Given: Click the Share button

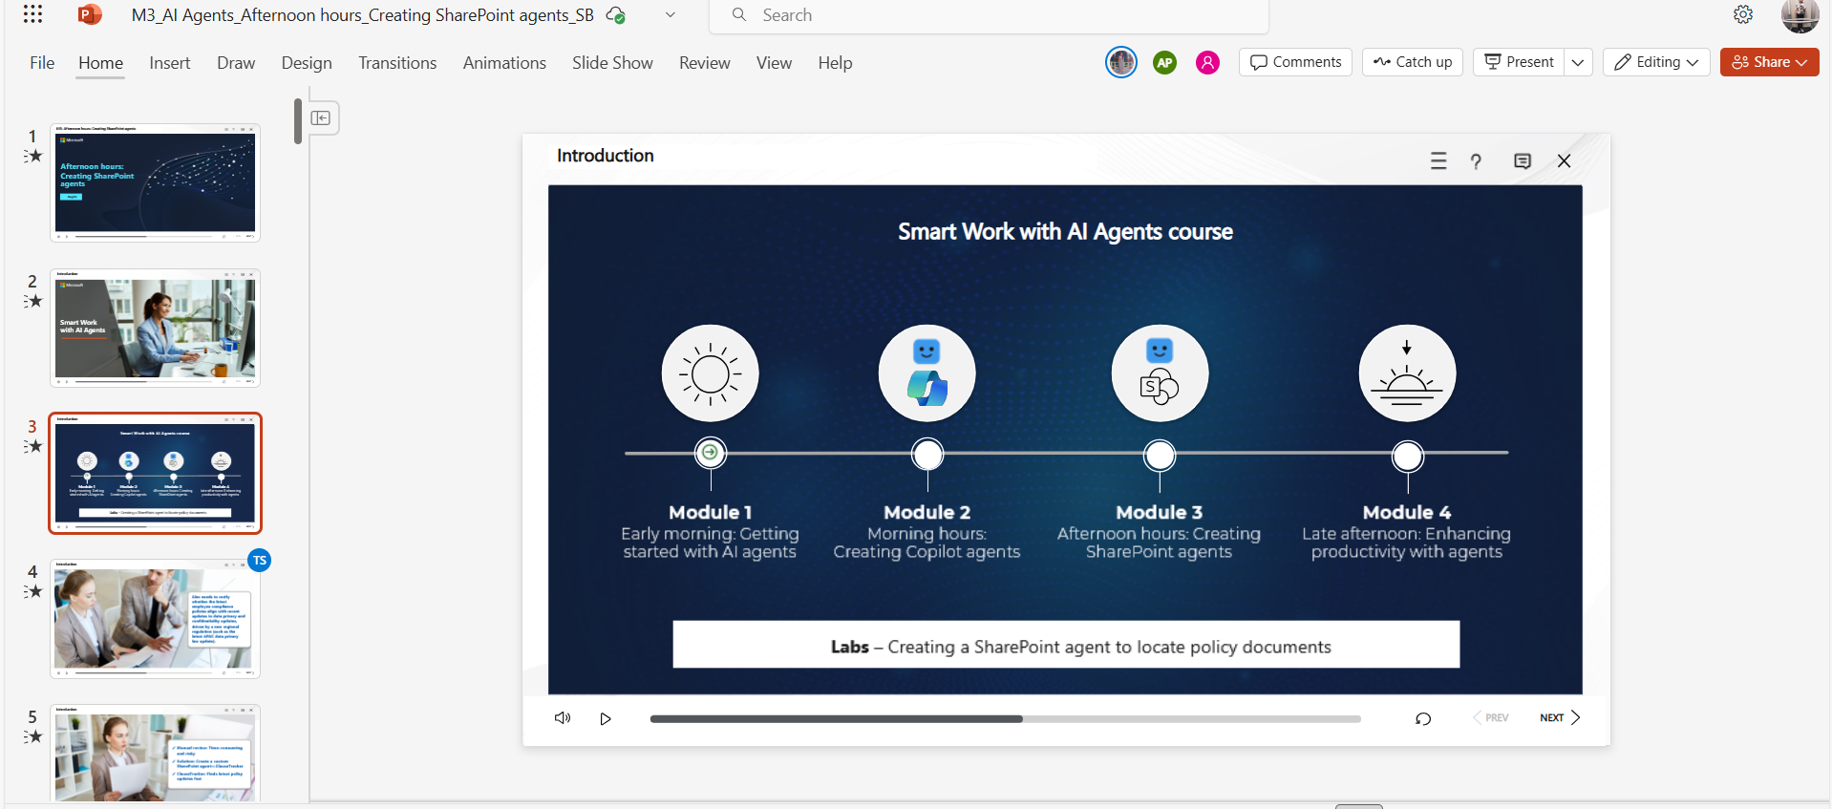Looking at the screenshot, I should (x=1769, y=62).
